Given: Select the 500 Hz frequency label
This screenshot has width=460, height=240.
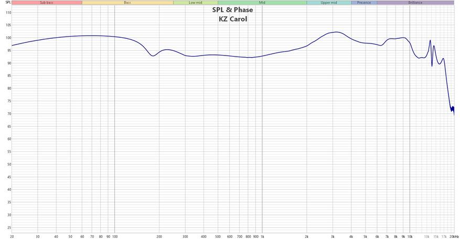Looking at the screenshot, I should click(x=218, y=236).
